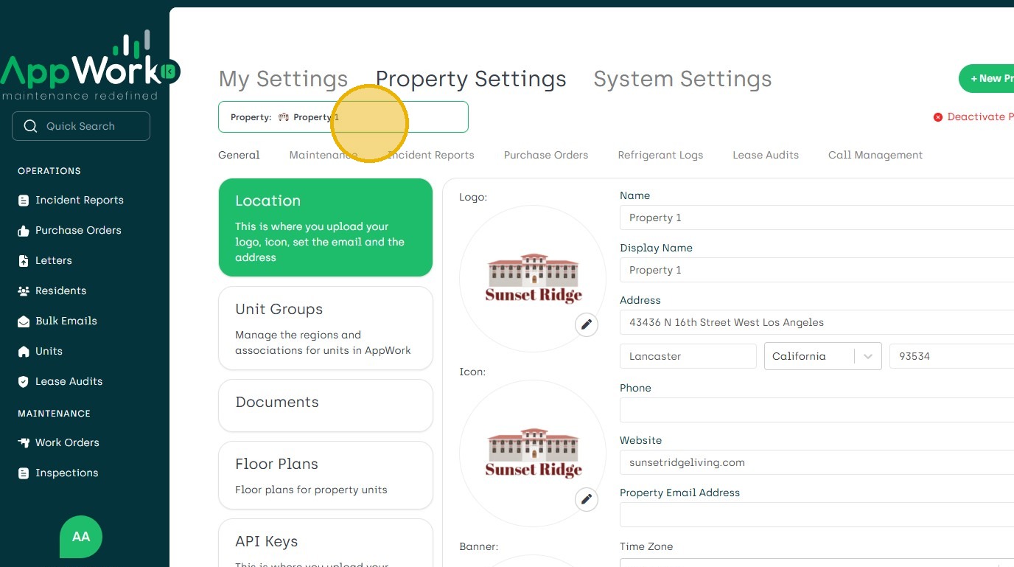Open the AA user avatar

point(81,537)
